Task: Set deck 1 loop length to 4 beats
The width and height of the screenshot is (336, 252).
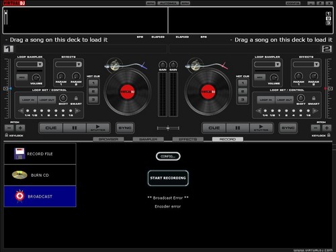Action: point(56,111)
